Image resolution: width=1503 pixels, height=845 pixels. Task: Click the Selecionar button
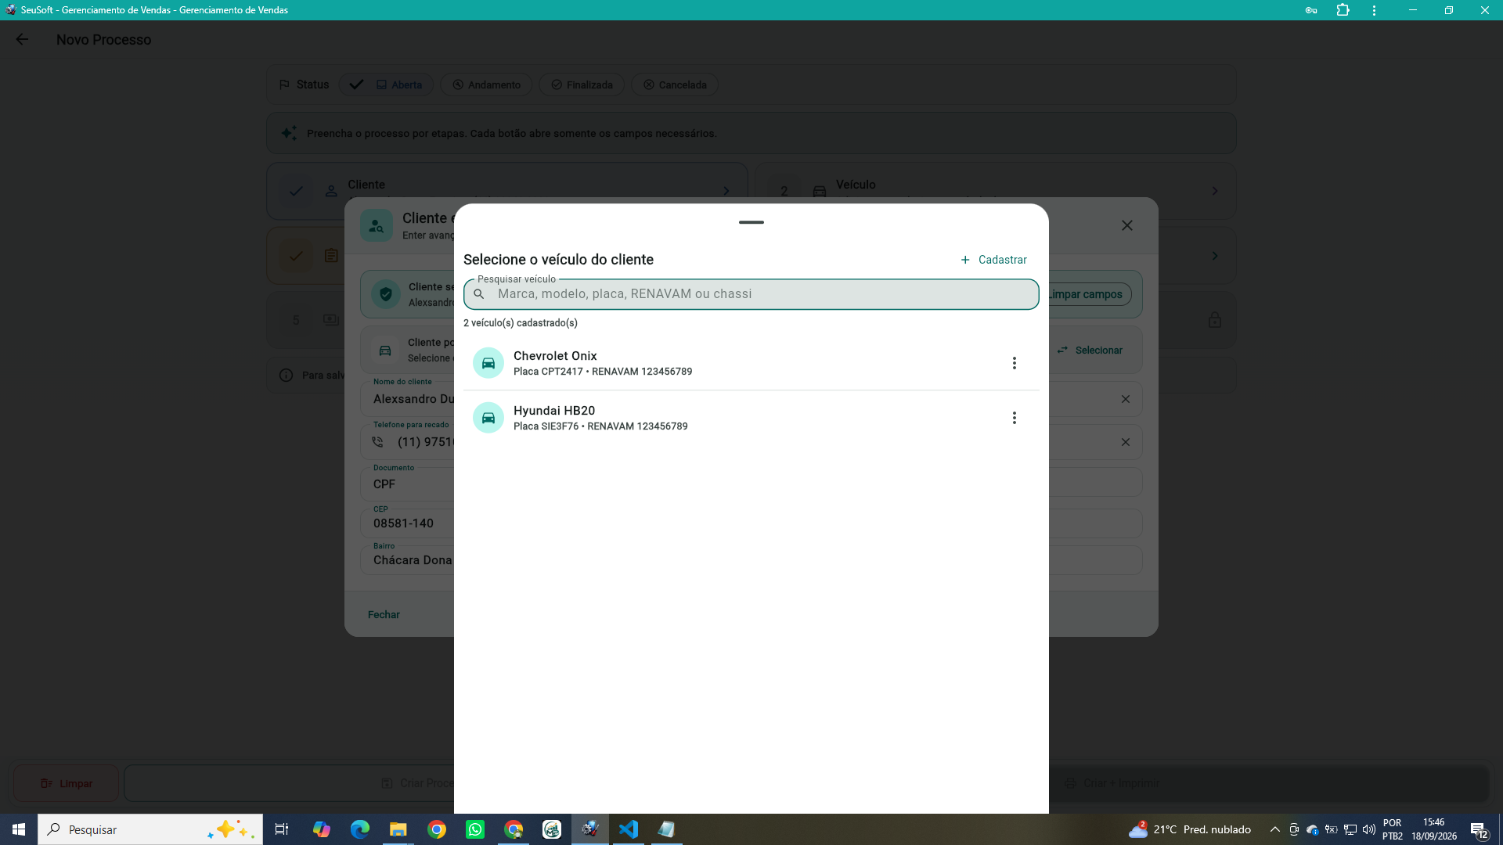1090,351
